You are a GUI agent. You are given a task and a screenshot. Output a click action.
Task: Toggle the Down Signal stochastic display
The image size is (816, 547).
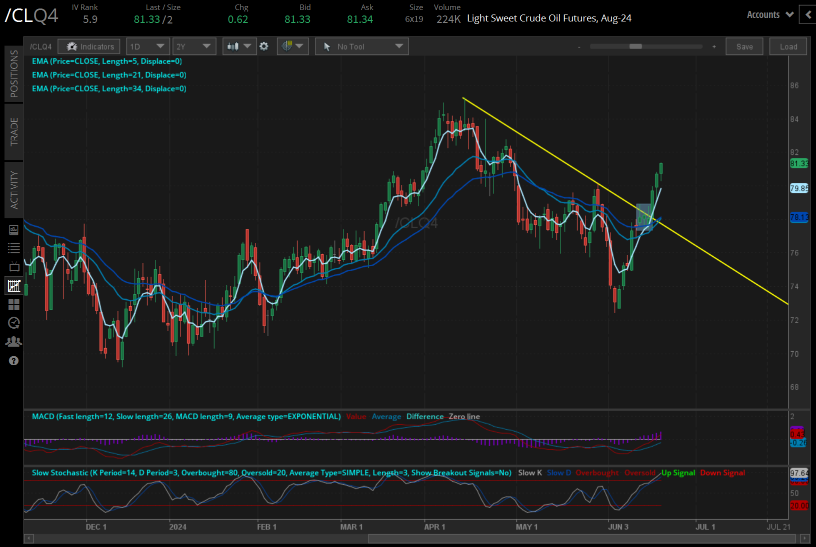[722, 473]
